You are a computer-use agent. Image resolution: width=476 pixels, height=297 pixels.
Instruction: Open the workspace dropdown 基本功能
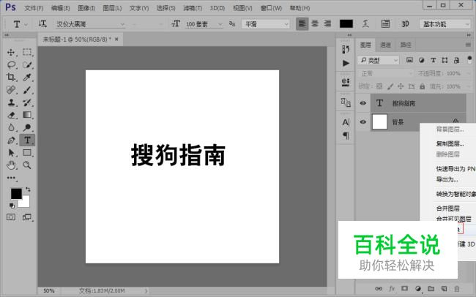pos(445,24)
